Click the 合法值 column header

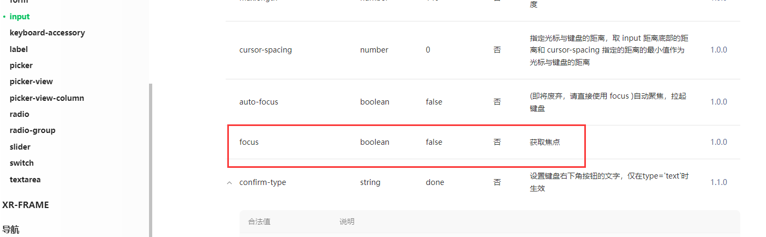click(259, 221)
